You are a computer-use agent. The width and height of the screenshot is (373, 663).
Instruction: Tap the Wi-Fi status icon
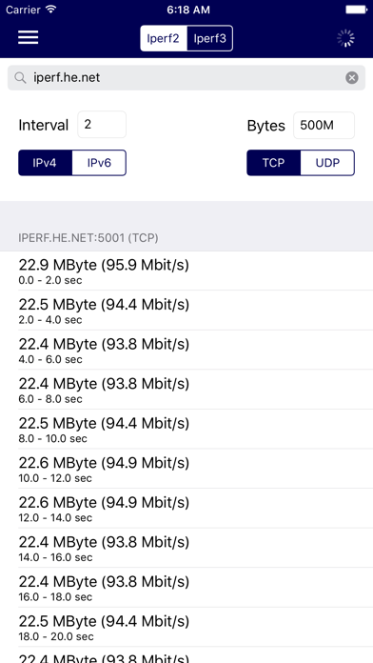(x=51, y=10)
